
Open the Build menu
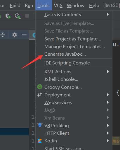15,5
